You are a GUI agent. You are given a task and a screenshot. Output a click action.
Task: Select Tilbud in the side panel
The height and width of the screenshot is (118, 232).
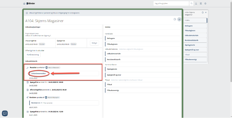[195, 55]
